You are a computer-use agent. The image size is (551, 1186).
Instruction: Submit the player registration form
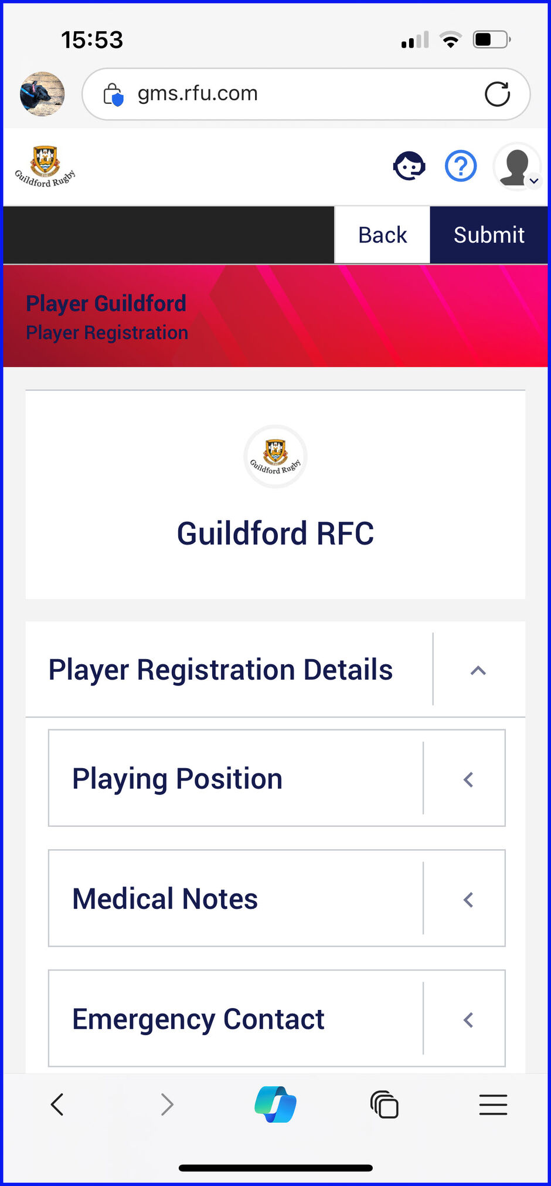pyautogui.click(x=489, y=235)
